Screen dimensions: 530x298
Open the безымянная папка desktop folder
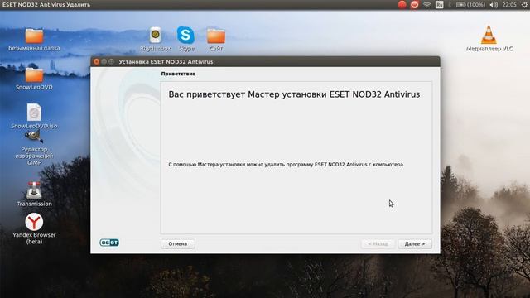click(34, 36)
